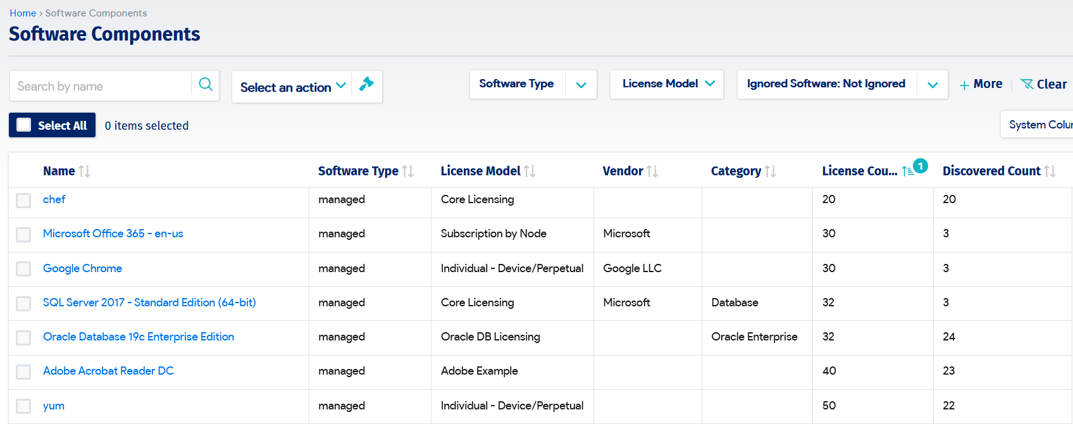Click discovered count 24 in Oracle row
Viewport: 1073px width, 424px height.
tap(949, 337)
